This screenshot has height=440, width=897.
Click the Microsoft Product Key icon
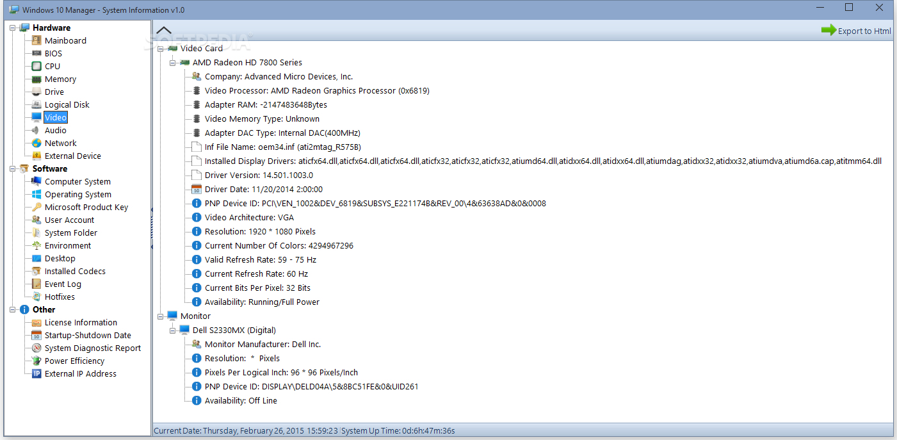coord(36,207)
